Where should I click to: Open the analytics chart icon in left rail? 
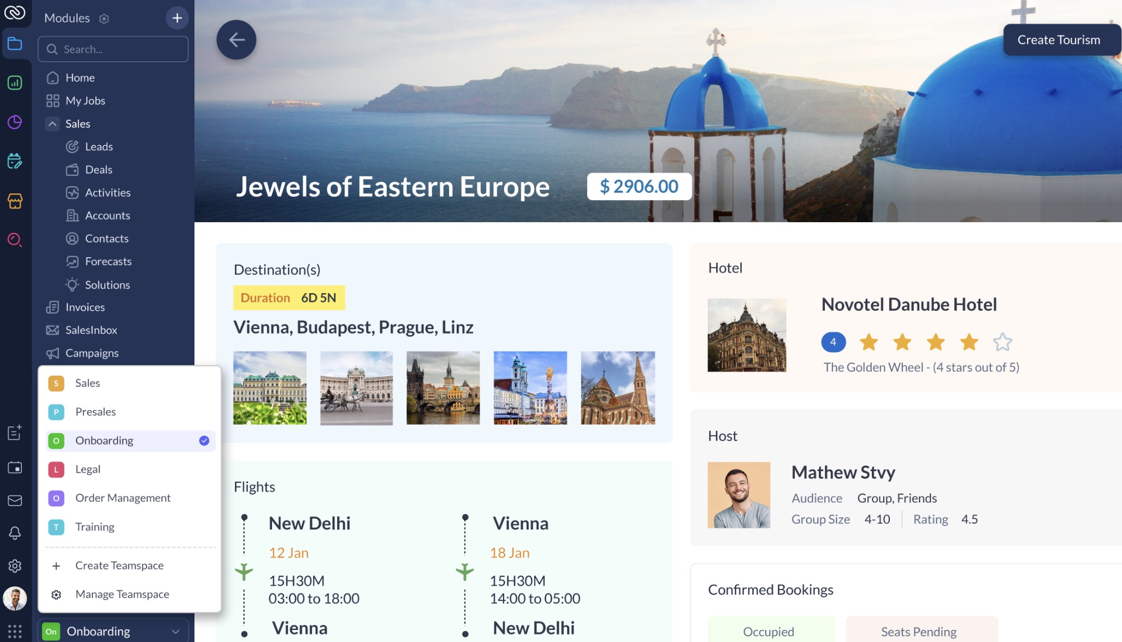[x=15, y=83]
